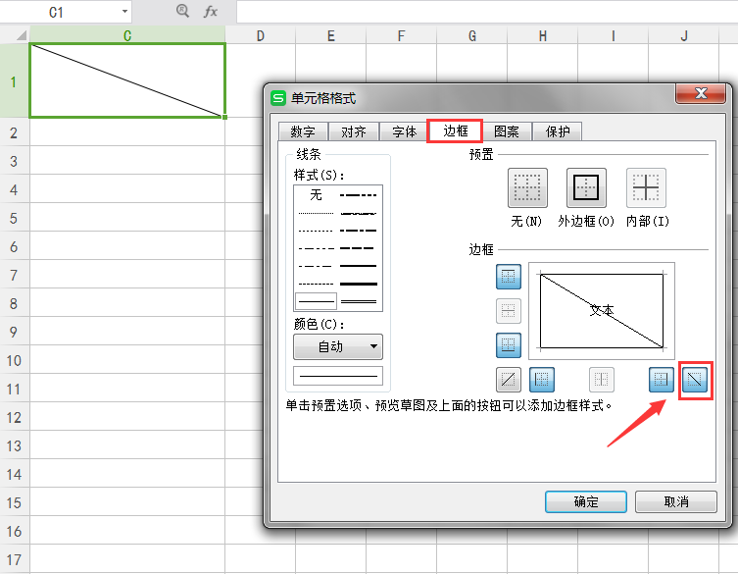Screen dimensions: 738x574
Task: Select the double line border style
Action: click(359, 301)
